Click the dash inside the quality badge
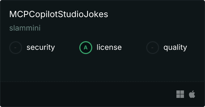 tap(152, 48)
